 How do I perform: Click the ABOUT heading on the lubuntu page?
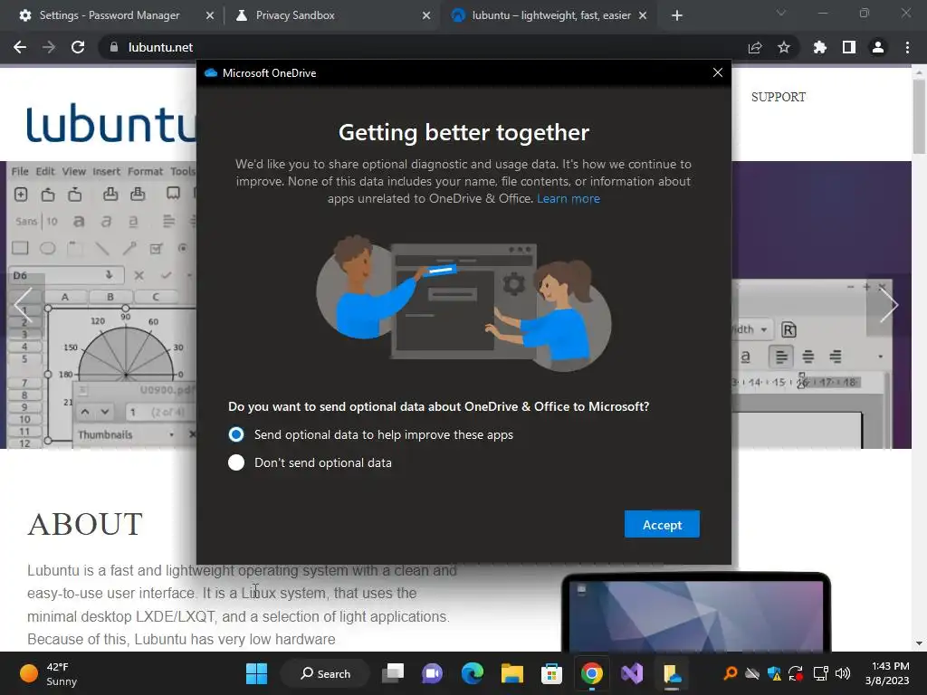point(84,524)
